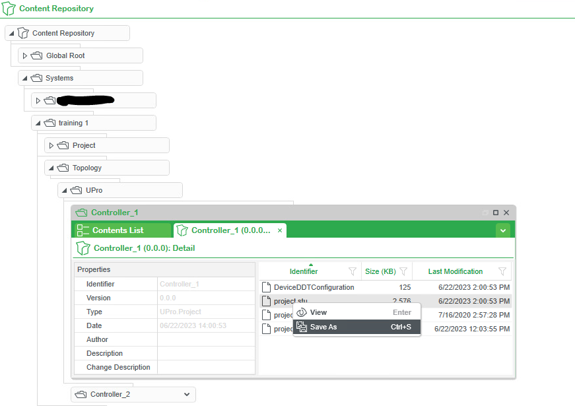Click the Content Repository header icon
Viewport: 575px width, 406px height.
pos(9,9)
